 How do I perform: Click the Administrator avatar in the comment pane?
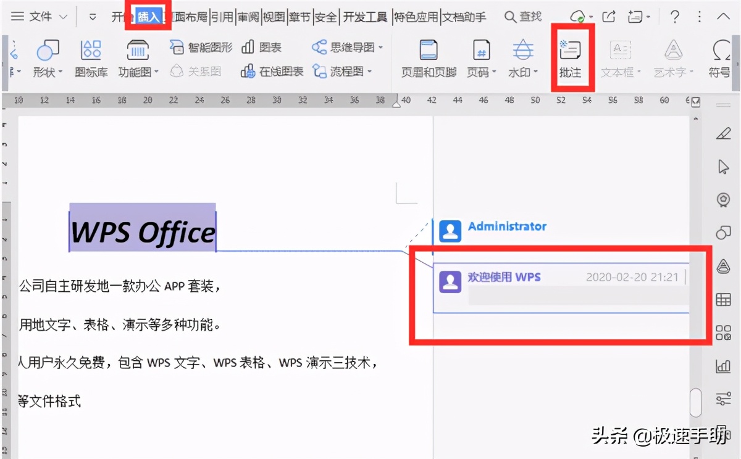coord(451,231)
